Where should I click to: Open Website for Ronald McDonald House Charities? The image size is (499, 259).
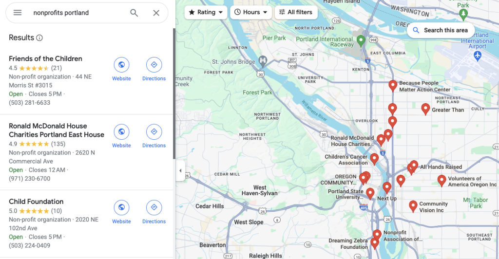(121, 136)
